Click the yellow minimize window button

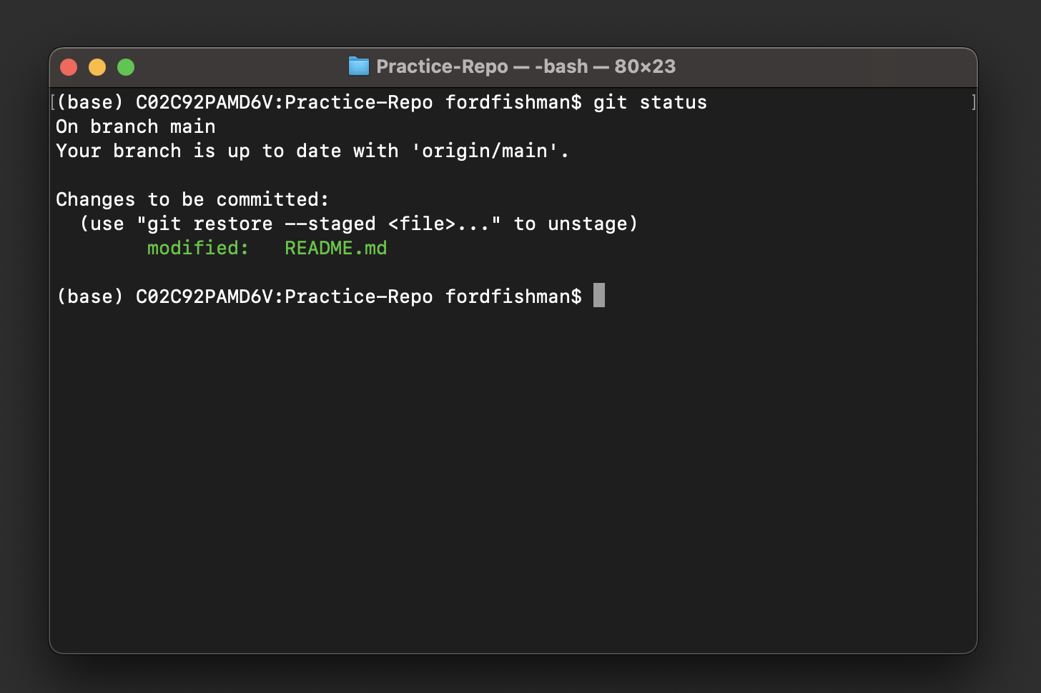[x=97, y=67]
